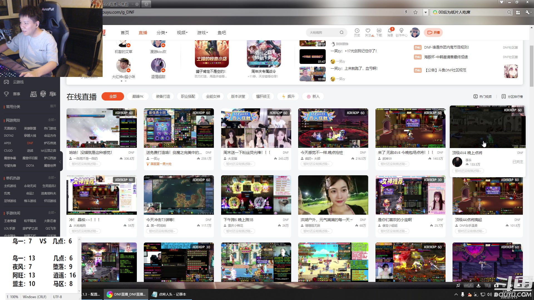Click the search magnifier in the site search box
This screenshot has height=300, width=534.
tap(342, 32)
